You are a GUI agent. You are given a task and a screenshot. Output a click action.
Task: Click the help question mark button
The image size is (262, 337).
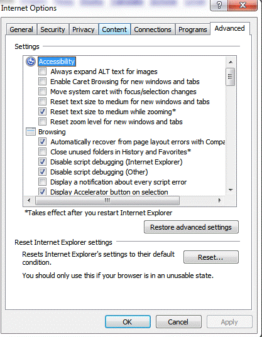click(x=219, y=5)
